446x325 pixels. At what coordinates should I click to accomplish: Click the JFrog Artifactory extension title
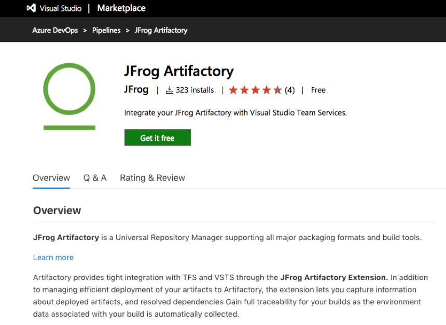pos(179,71)
